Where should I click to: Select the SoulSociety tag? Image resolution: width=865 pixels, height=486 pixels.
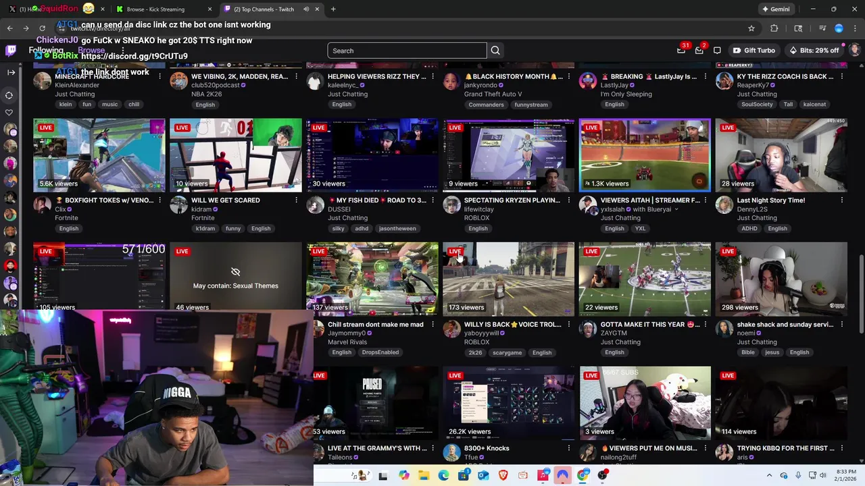[x=757, y=105]
